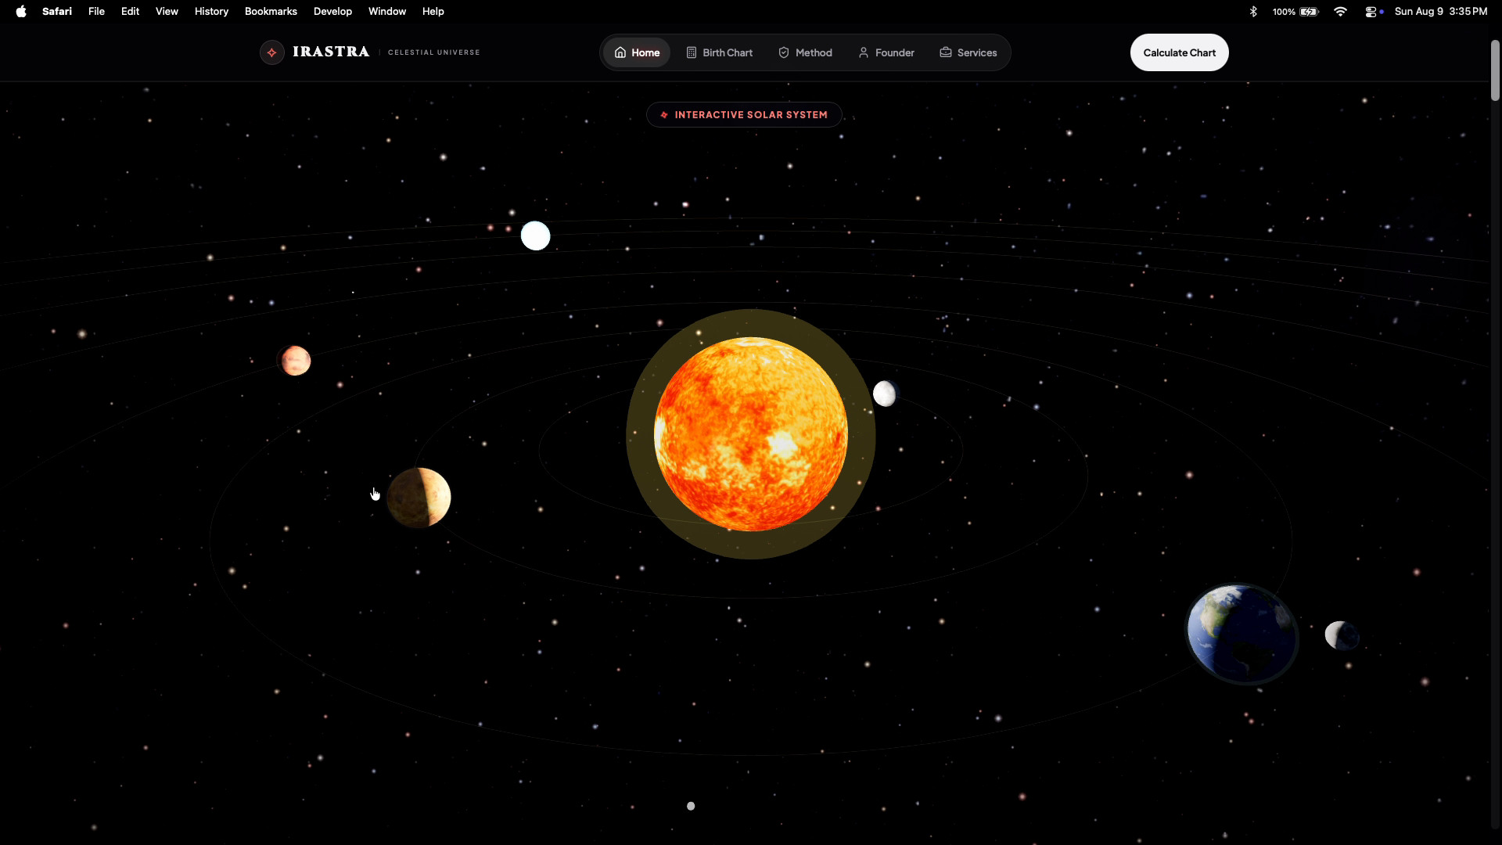Open the View menu
Image resolution: width=1502 pixels, height=845 pixels.
pyautogui.click(x=167, y=11)
